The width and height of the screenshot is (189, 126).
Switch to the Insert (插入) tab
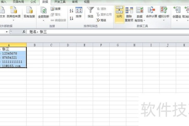point(3,2)
